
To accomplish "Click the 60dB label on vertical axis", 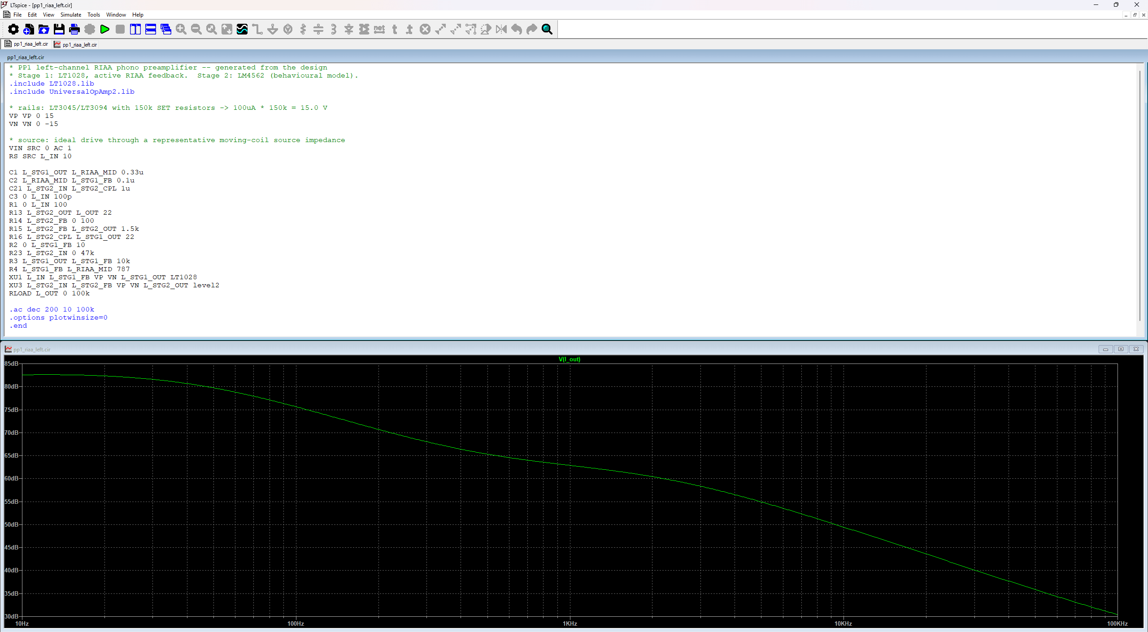I will [x=11, y=478].
